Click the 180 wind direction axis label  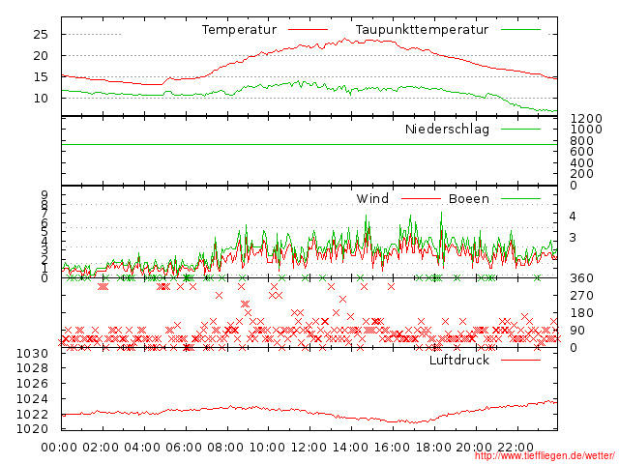click(x=582, y=313)
